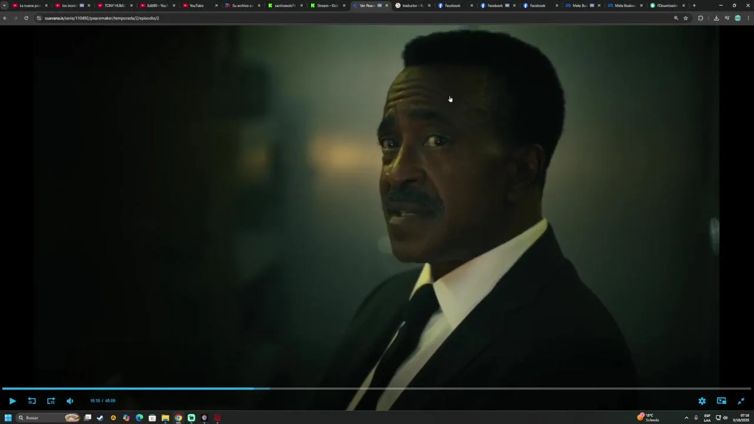This screenshot has width=754, height=424.
Task: Expand hidden system tray icons
Action: (686, 418)
